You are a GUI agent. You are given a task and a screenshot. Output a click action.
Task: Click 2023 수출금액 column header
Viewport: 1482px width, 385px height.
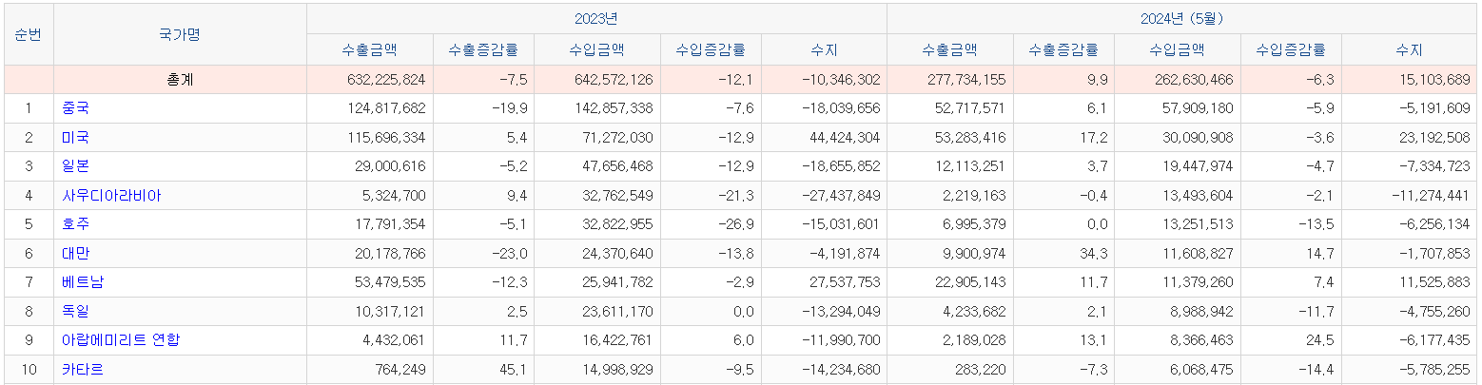point(369,50)
